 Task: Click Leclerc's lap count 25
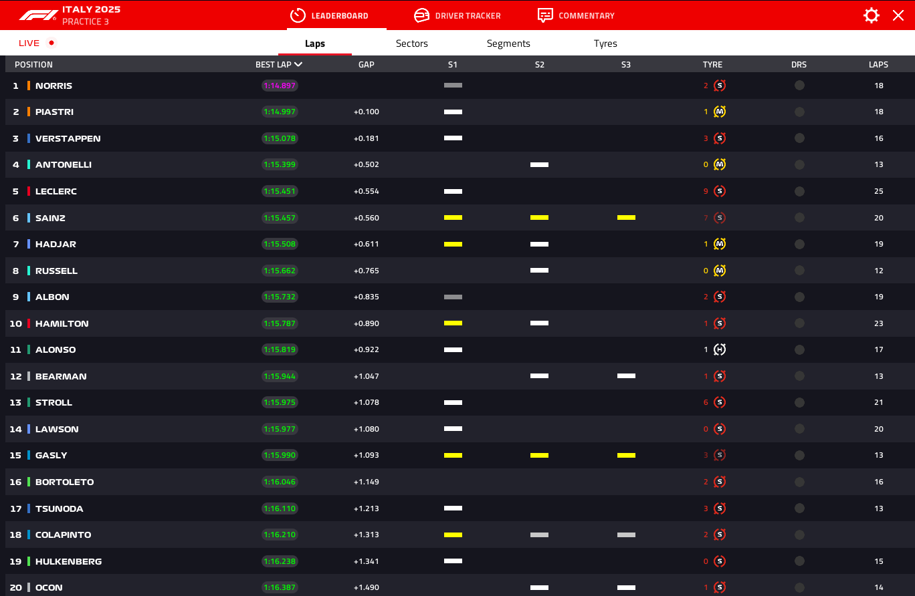[879, 191]
